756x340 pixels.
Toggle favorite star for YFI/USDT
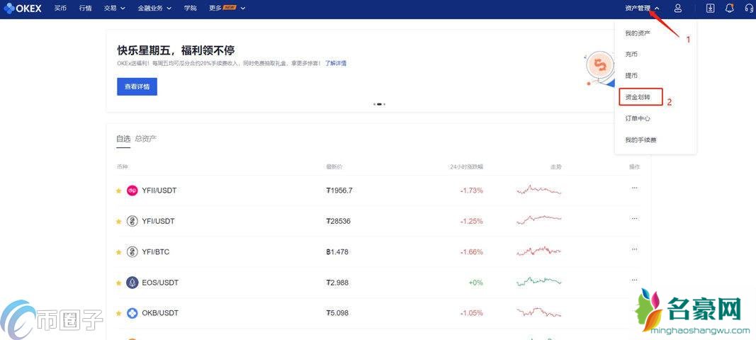[118, 222]
